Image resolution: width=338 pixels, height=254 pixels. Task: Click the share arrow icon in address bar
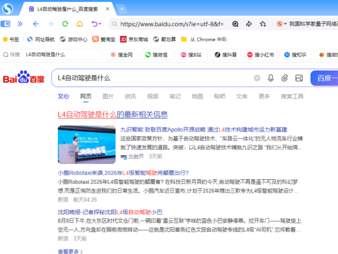(x=249, y=24)
